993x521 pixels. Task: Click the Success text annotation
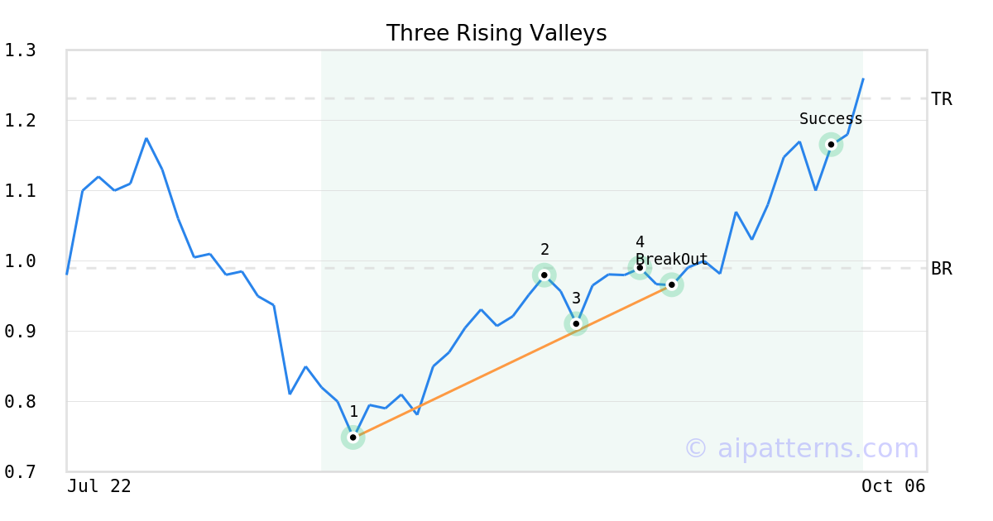click(831, 119)
